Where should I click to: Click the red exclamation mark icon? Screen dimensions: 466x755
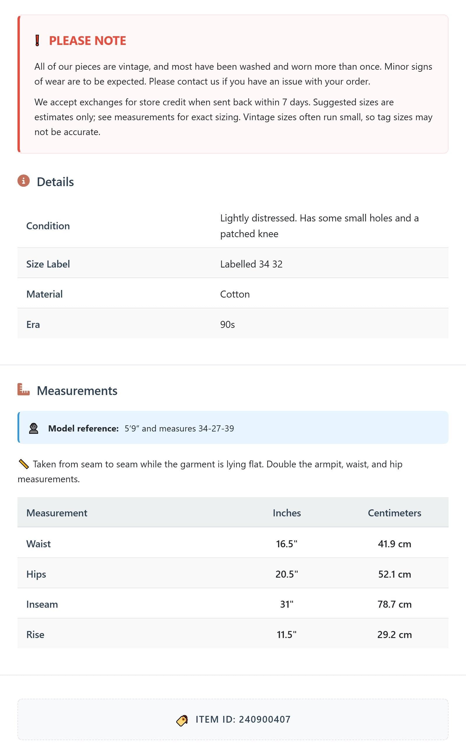point(37,41)
